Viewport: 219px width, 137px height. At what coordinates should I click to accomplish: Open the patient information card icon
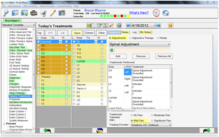point(15,13)
